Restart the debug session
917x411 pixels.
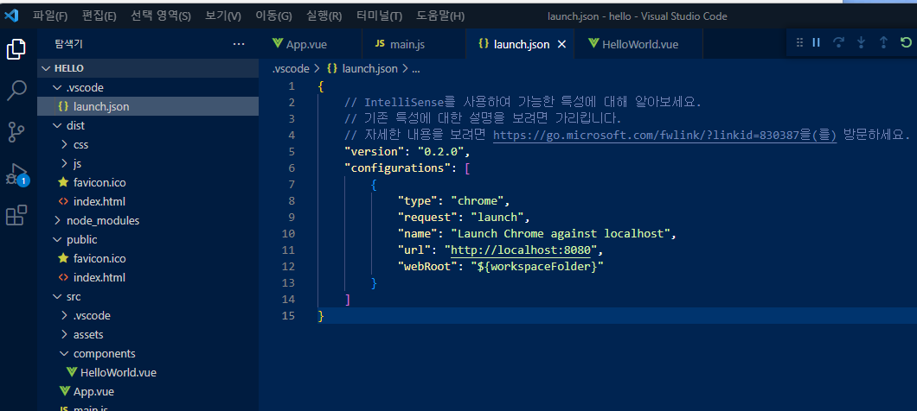coord(905,43)
